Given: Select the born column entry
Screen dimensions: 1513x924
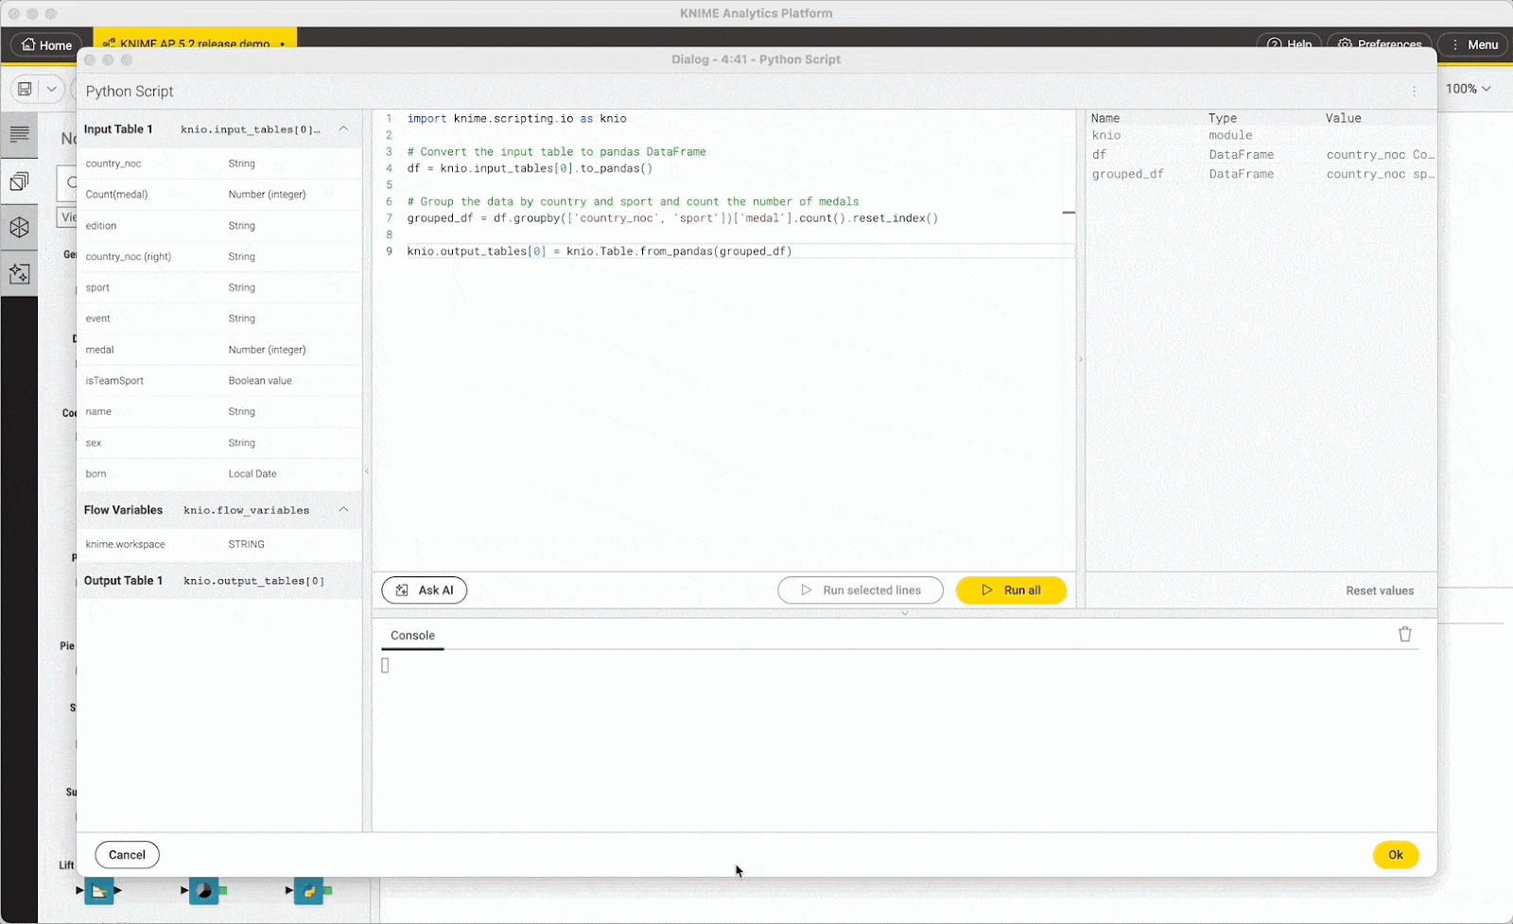Looking at the screenshot, I should 219,474.
